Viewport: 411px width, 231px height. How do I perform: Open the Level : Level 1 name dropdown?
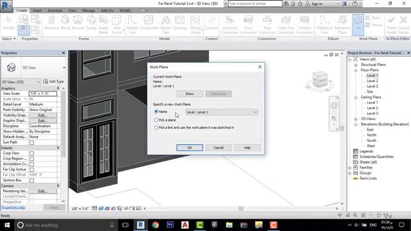(x=222, y=112)
